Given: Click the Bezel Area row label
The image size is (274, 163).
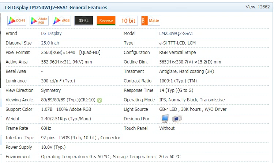Looking at the screenshot, I should click(16, 71).
